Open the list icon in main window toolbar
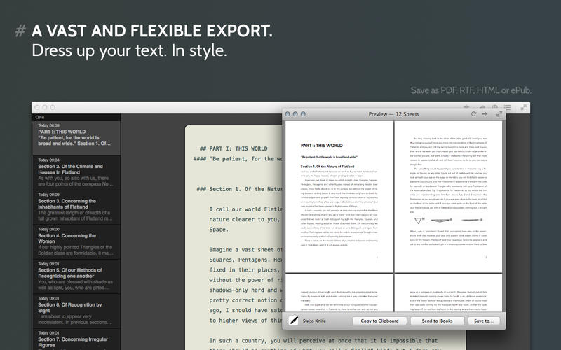The image size is (561, 350). (507, 107)
